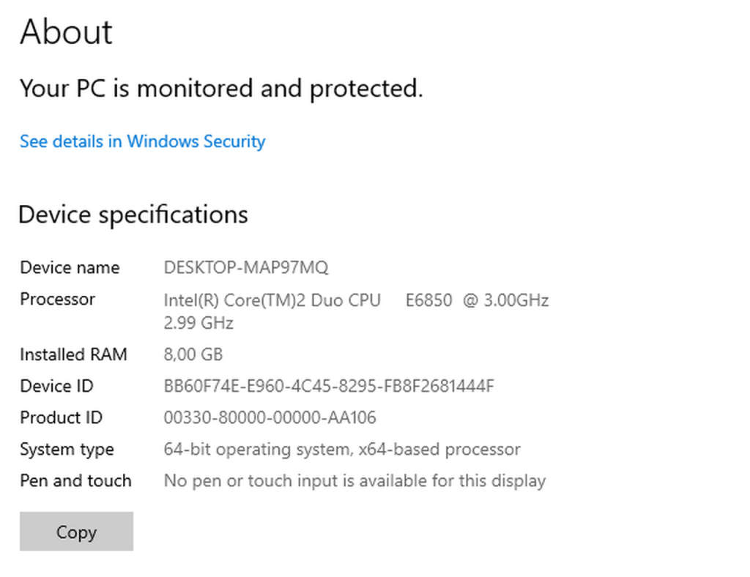
Task: Click the Processor specification text
Action: (x=357, y=299)
